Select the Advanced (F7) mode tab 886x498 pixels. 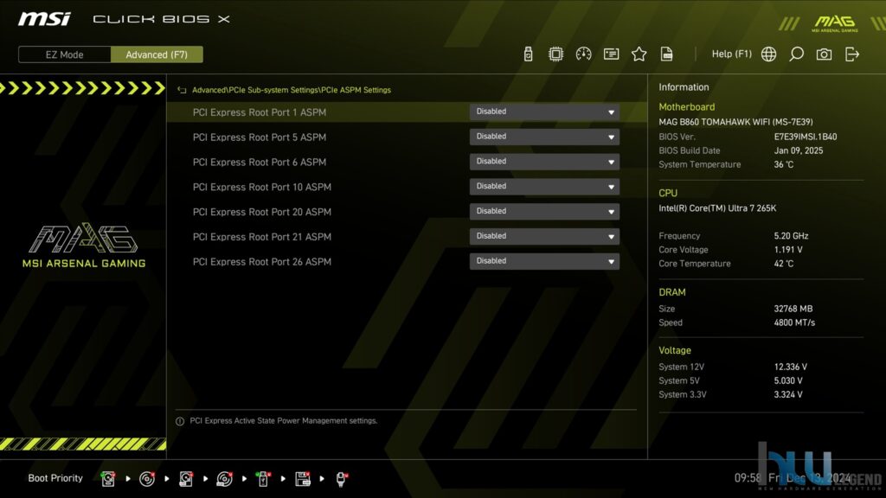click(x=157, y=54)
